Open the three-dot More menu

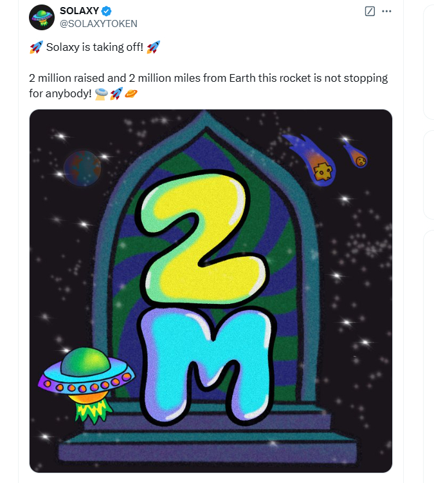386,12
